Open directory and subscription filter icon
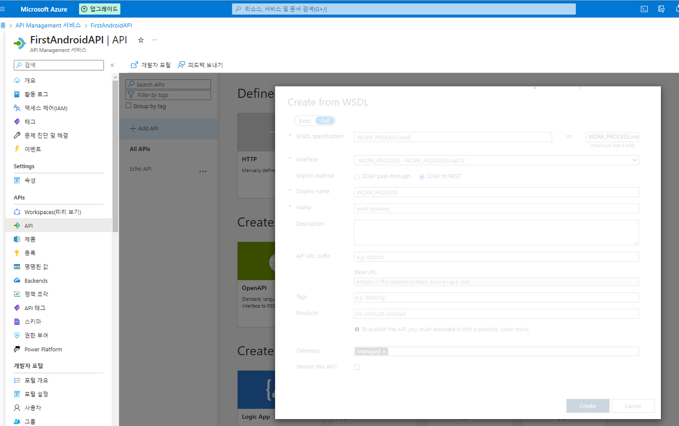 tap(661, 9)
